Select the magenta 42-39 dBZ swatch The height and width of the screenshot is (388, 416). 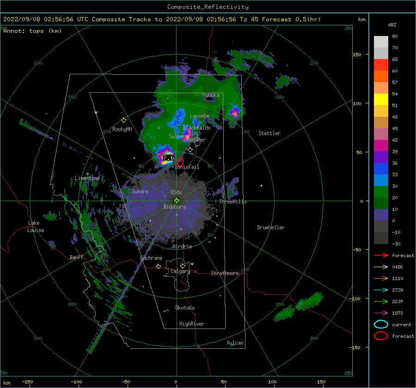(x=381, y=146)
